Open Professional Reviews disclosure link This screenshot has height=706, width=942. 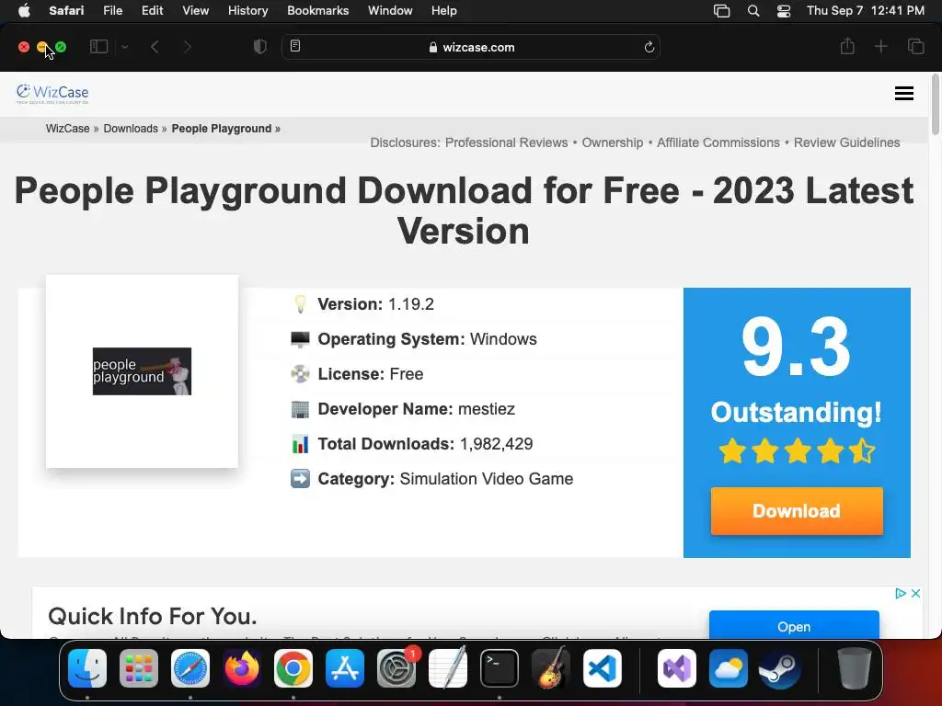tap(506, 142)
